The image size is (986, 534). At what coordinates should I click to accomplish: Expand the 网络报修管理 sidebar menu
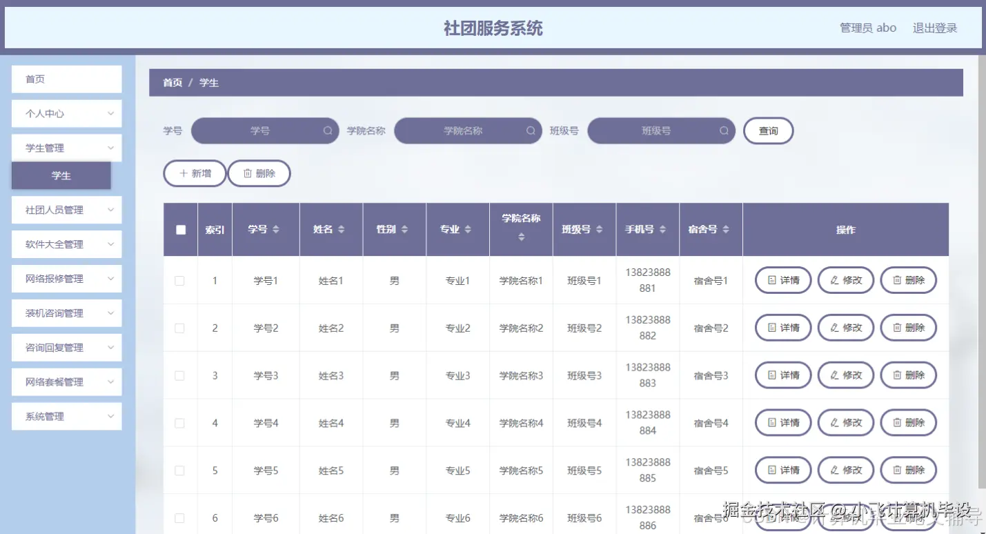point(67,279)
